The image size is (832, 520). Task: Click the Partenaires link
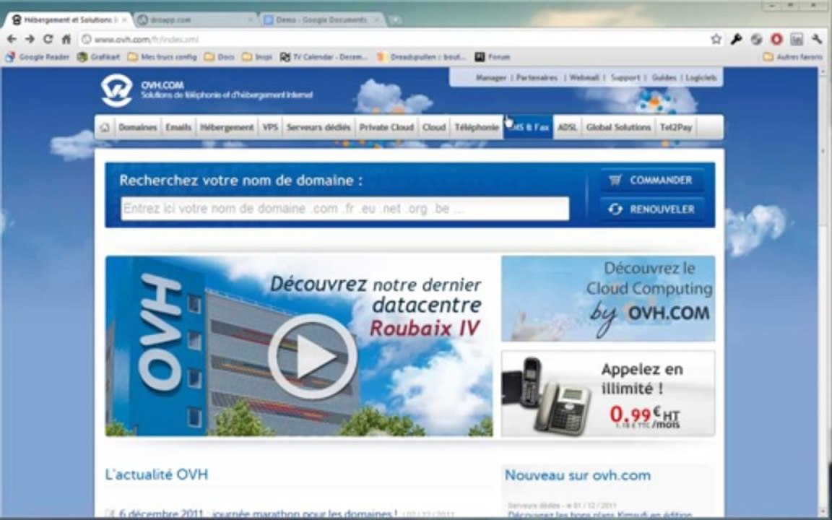[537, 77]
